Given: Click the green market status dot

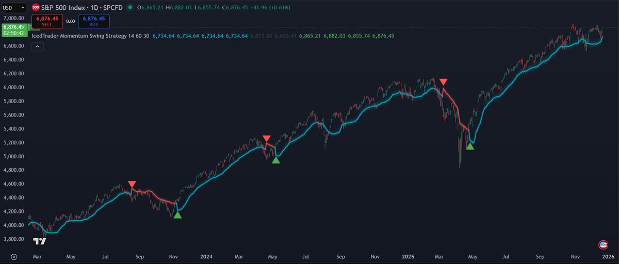Looking at the screenshot, I should point(129,8).
